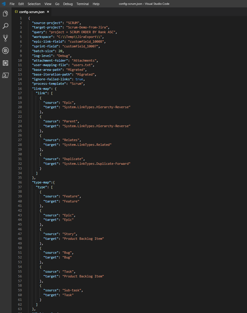Click the "link-map" key on line 16
Viewport: 247px width, 313px height.
click(41, 89)
